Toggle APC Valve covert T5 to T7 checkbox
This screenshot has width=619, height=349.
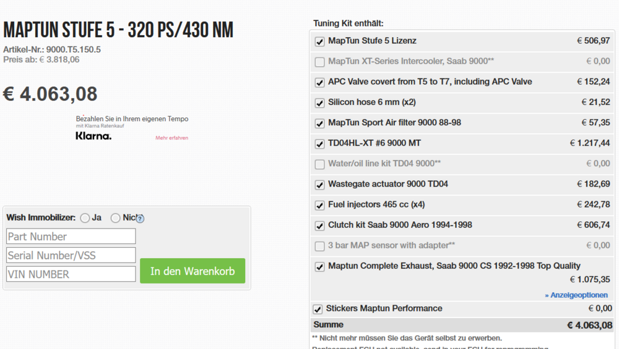click(320, 82)
